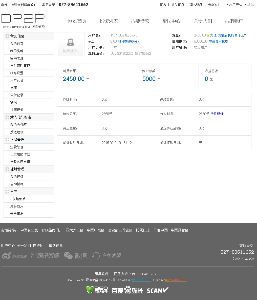
Task: Click the 申请信用额度 link
Action: (218, 42)
